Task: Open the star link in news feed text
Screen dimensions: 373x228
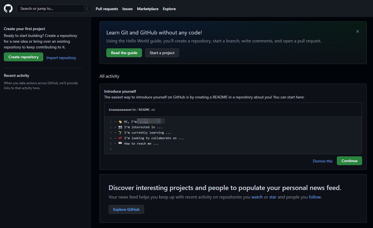Action: (x=273, y=197)
